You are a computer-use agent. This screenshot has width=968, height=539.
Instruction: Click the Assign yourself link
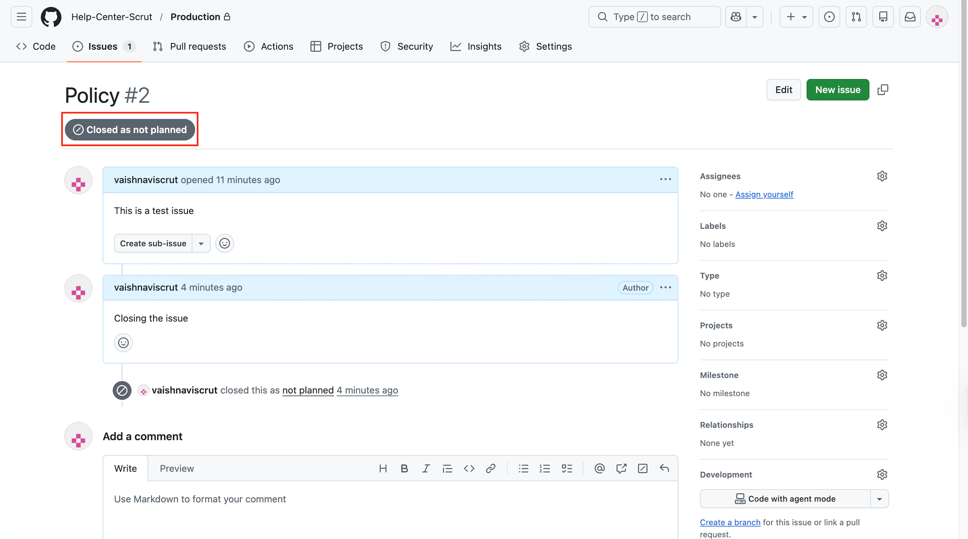coord(764,194)
